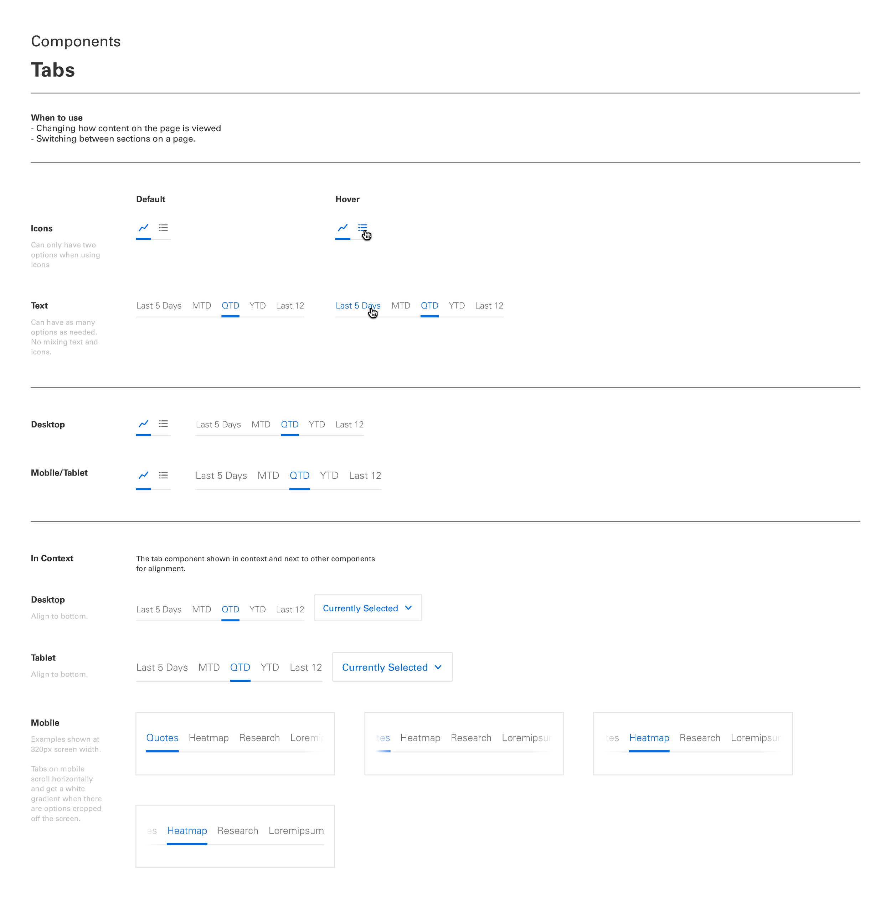Image resolution: width=891 pixels, height=898 pixels.
Task: Switch to the MTD tab in the Desktop row
Action: (261, 424)
